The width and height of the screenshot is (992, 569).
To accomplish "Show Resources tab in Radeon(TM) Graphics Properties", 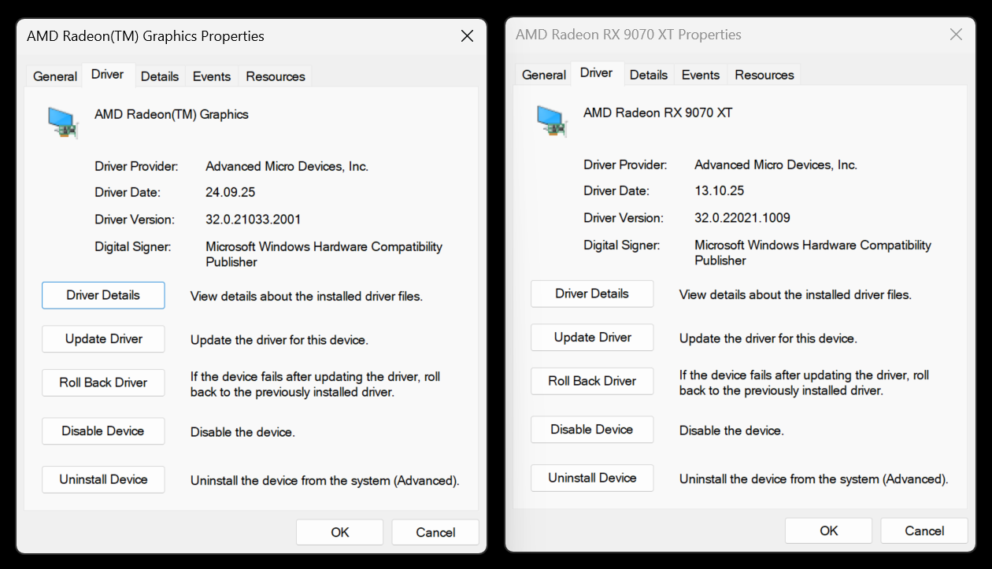I will (276, 76).
